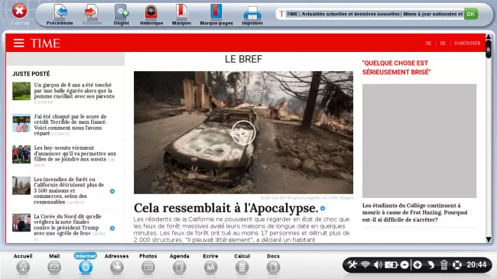Screen dimensions: 497x279
Task: Open help with the lifebuoy tray icon
Action: coord(457,264)
